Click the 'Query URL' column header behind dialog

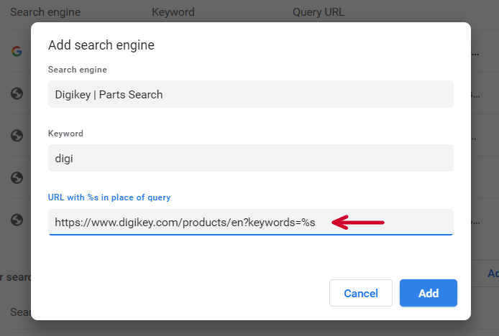point(319,12)
